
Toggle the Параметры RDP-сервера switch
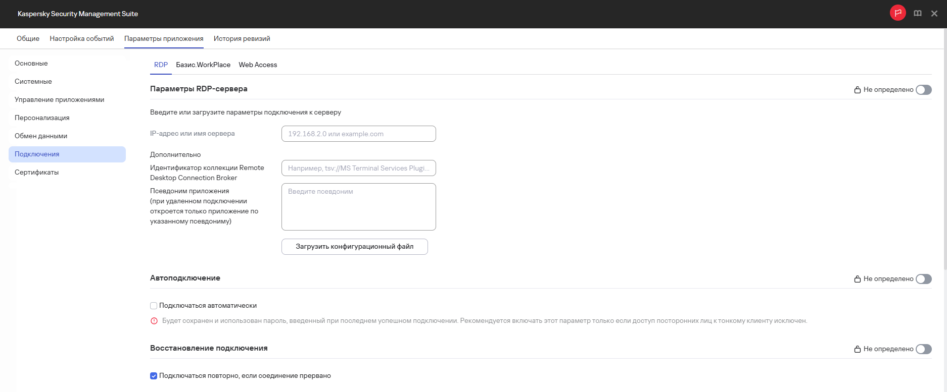[923, 90]
